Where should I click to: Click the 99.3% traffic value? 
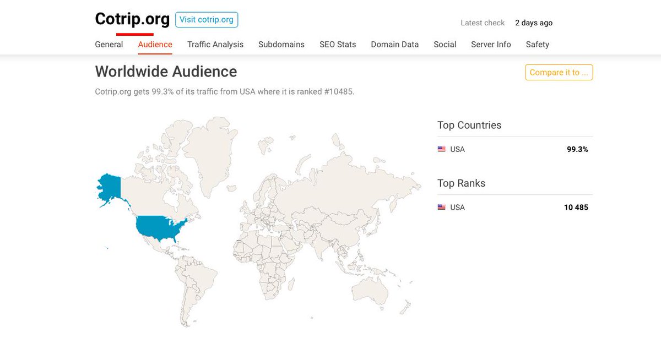577,149
